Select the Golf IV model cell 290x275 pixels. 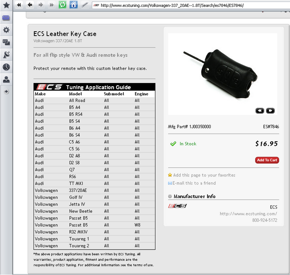76,197
